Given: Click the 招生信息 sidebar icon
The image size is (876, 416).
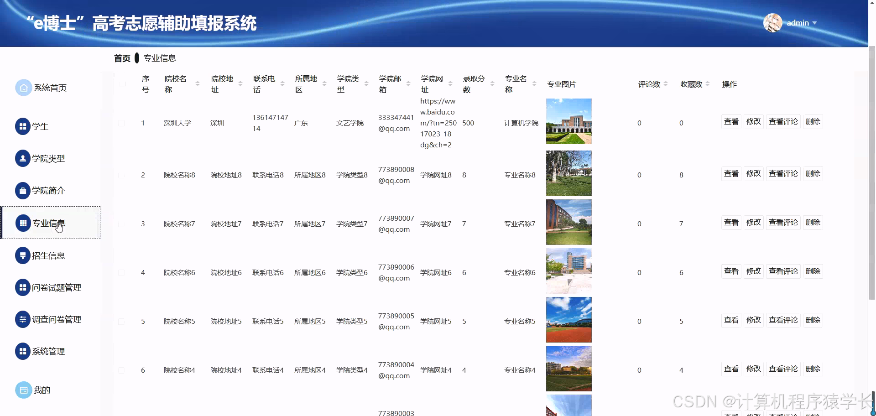Looking at the screenshot, I should (23, 255).
